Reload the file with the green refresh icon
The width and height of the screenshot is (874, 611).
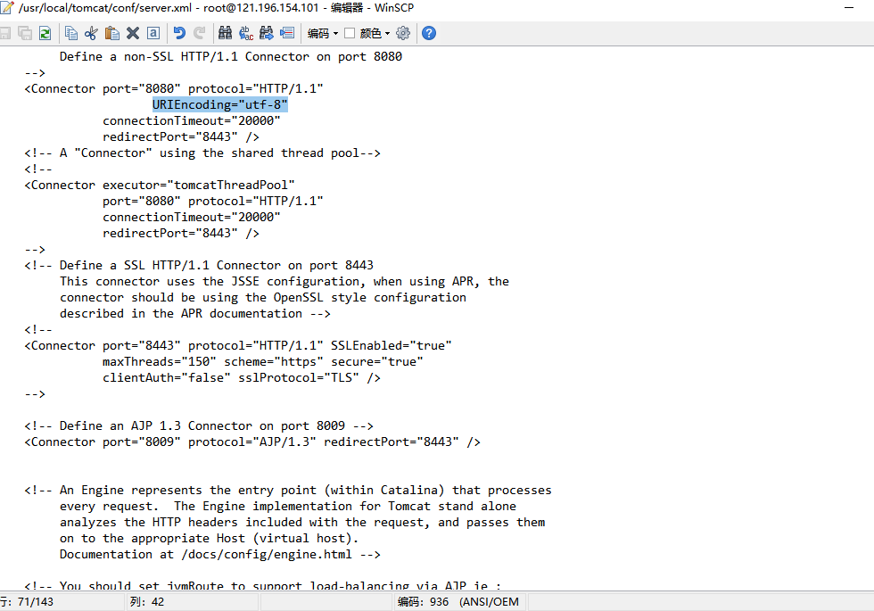click(x=45, y=34)
